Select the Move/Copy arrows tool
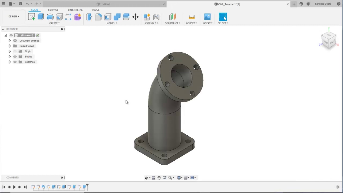Viewport: 343px width, 193px height. [135, 17]
